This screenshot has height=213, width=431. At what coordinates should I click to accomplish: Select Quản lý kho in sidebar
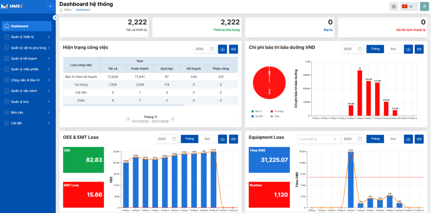point(27,102)
